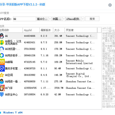
Task: Click the AppId 473225145 cell
Action: (x=29, y=62)
